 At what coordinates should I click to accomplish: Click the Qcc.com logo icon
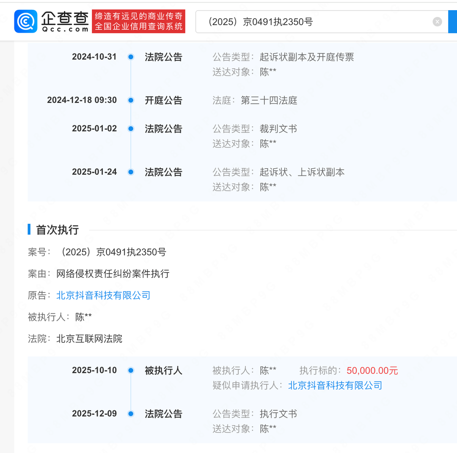26,21
